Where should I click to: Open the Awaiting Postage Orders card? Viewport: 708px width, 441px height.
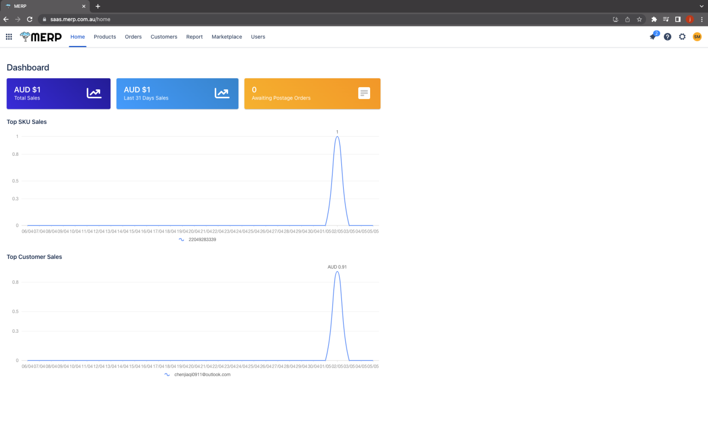tap(312, 94)
